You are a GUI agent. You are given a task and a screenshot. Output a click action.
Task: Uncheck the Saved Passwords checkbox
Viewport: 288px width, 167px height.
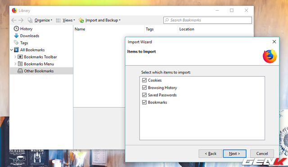coord(144,95)
